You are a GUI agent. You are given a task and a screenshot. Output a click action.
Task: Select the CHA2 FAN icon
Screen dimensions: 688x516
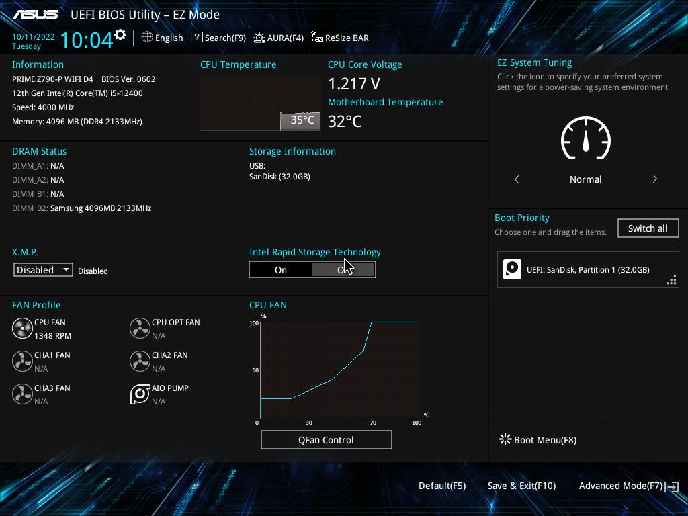pyautogui.click(x=140, y=361)
